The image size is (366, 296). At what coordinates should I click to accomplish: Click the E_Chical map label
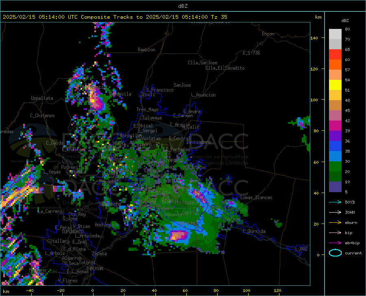(x=143, y=126)
